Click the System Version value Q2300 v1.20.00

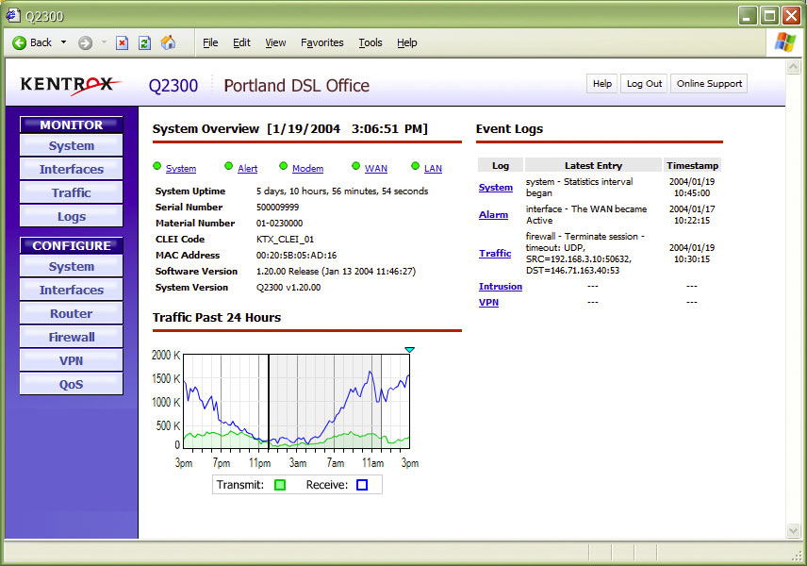288,288
